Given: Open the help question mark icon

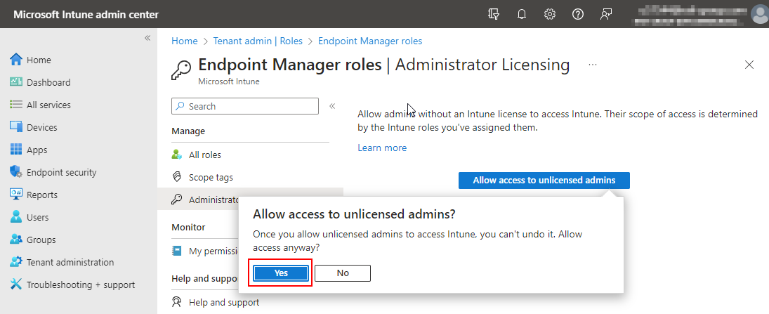Looking at the screenshot, I should coord(578,14).
